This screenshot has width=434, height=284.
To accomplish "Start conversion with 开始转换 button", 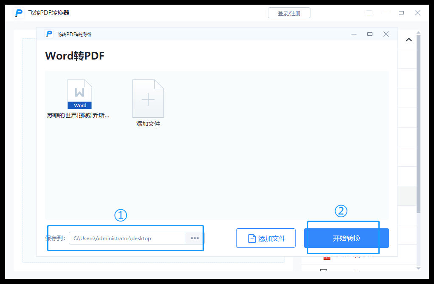I will pos(346,238).
